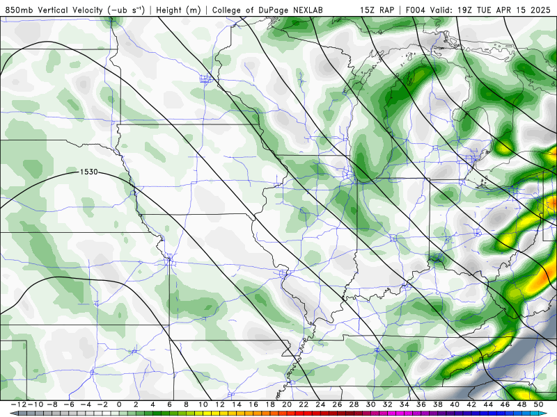Click the "College of DuPage NEXLAB" label
The image size is (557, 417).
pos(267,10)
